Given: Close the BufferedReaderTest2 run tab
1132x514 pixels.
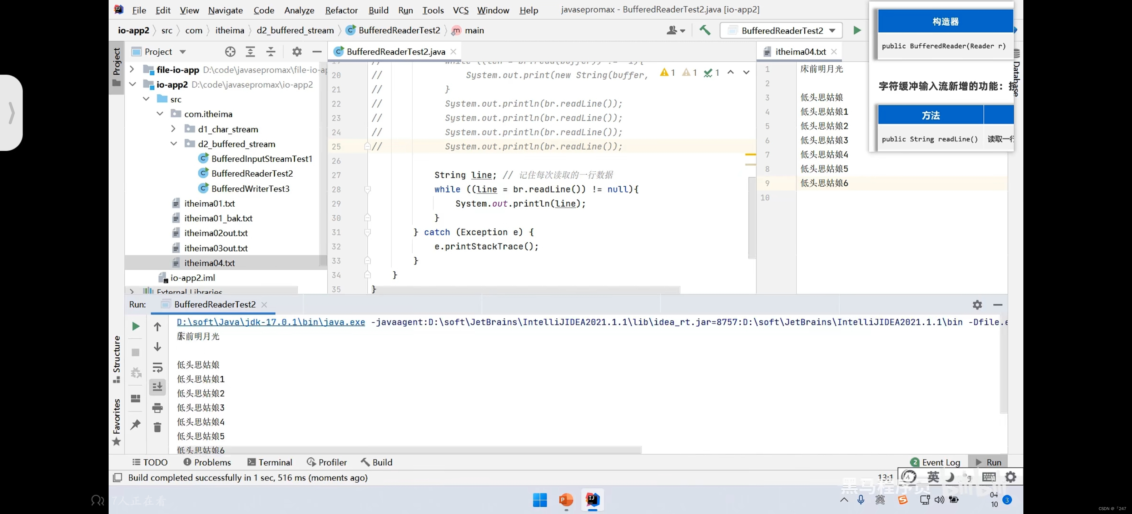Looking at the screenshot, I should click(264, 304).
